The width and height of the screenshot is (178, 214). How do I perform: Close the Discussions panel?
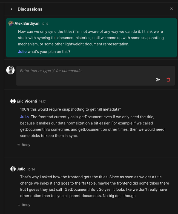pos(171,9)
